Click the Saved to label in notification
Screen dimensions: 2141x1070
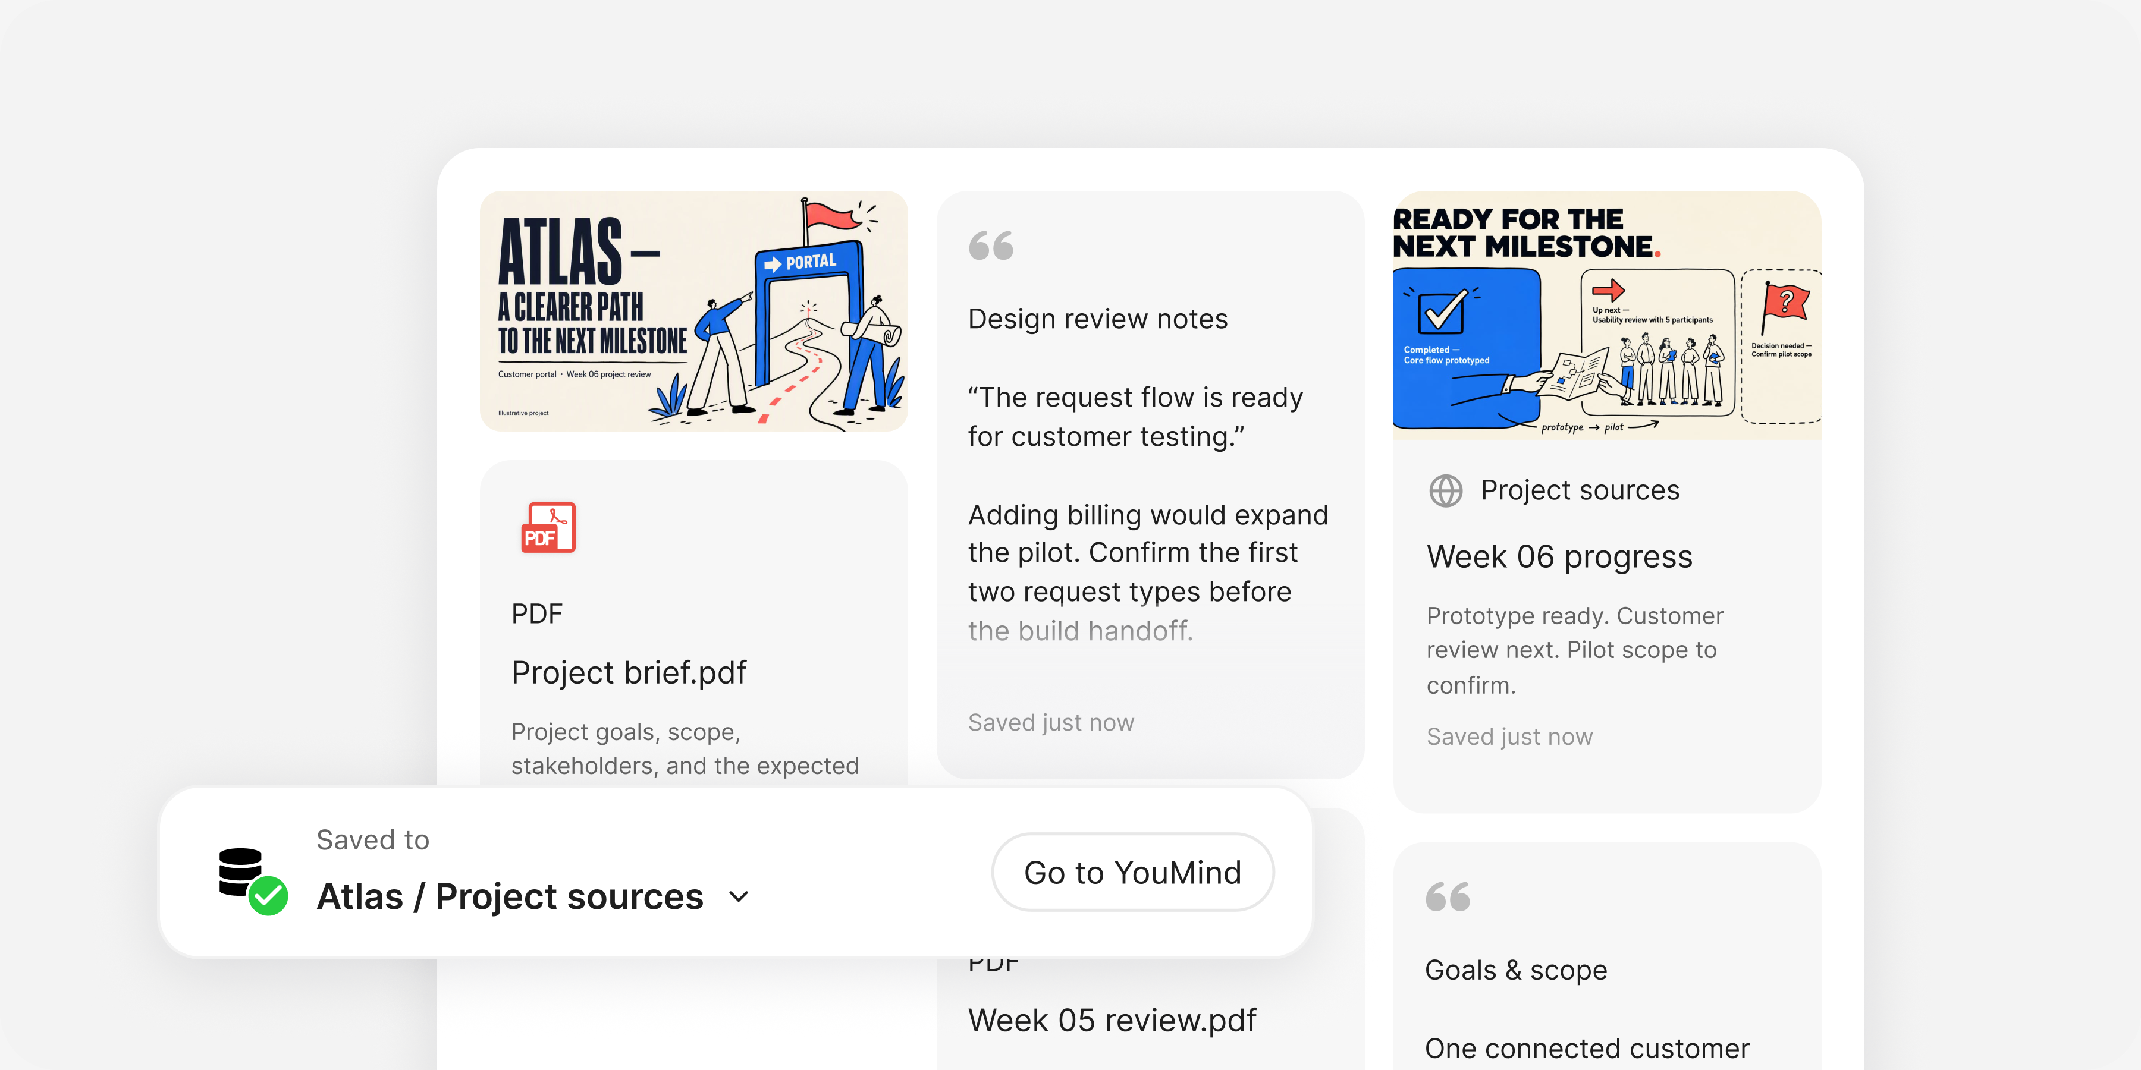[x=372, y=840]
